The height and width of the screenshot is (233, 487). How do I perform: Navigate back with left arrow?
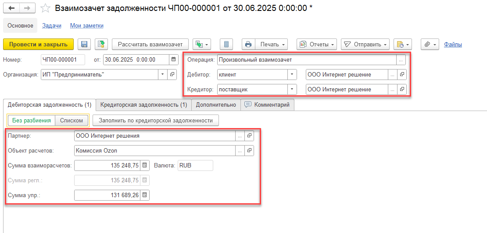12,8
